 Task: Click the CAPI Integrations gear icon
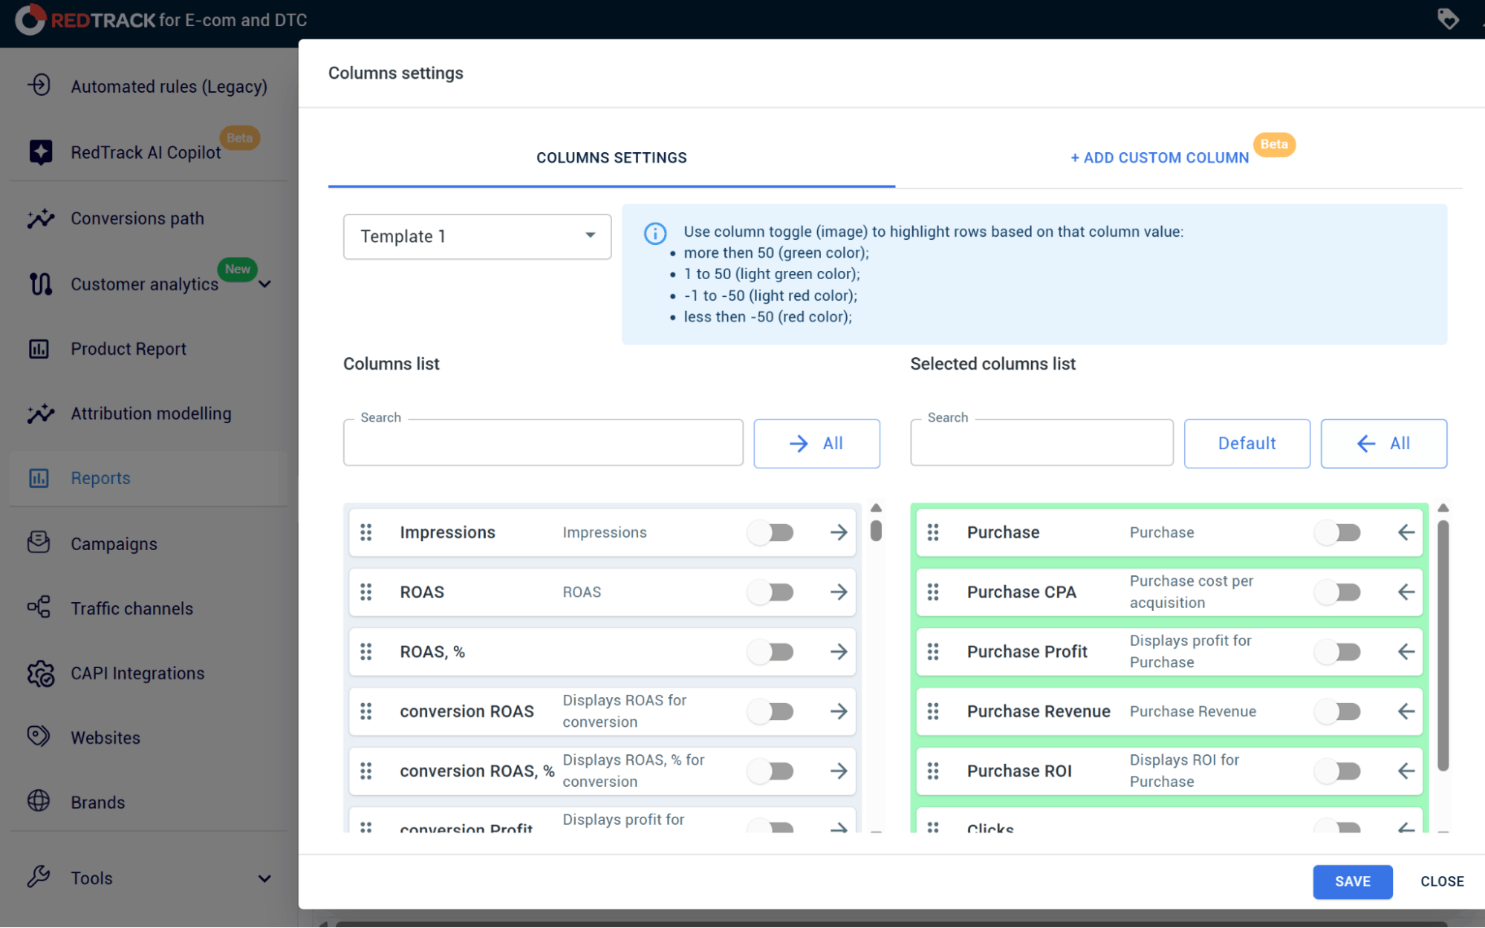(x=41, y=673)
